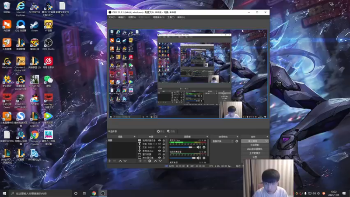This screenshot has width=350, height=197.
Task: Open microphone/Aux audio settings gear
Action: point(204,147)
